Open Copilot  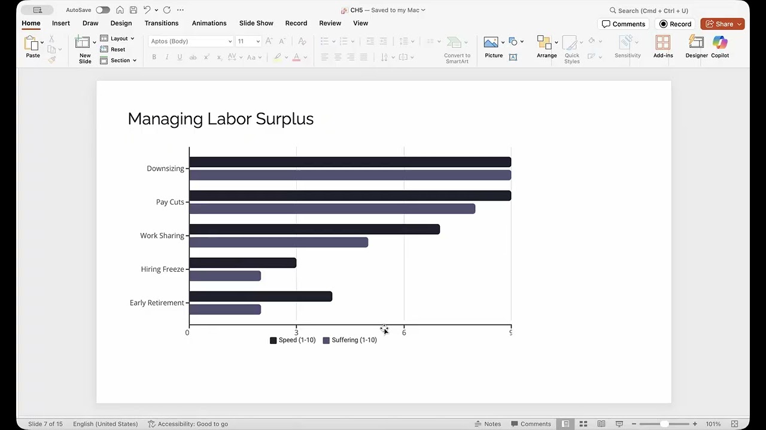tap(720, 47)
